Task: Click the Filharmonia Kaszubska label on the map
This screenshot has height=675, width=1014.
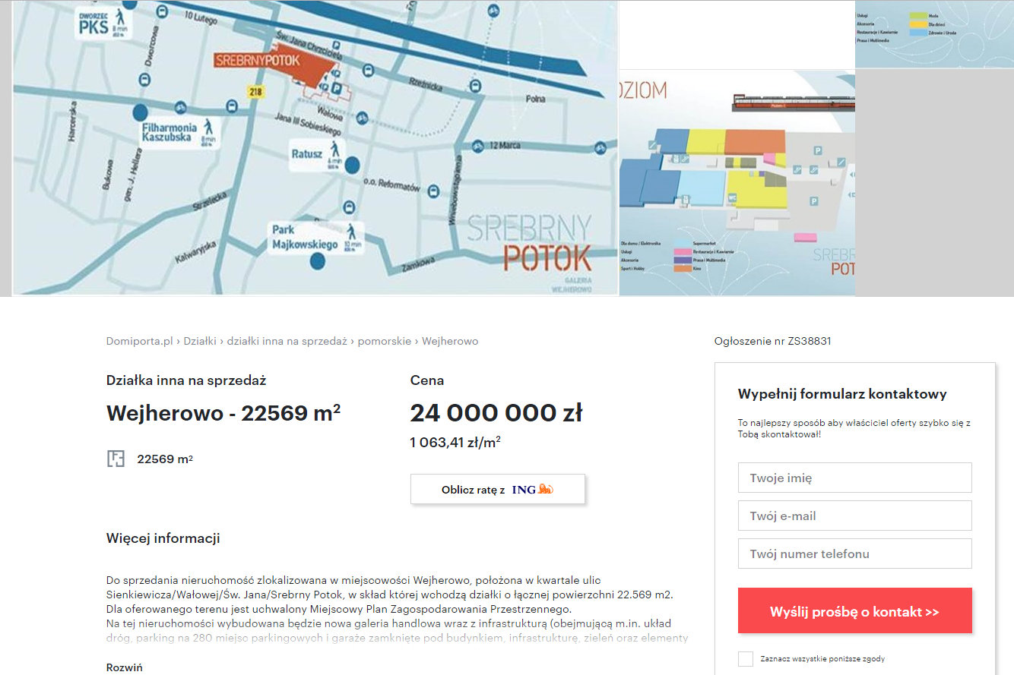Action: (170, 133)
